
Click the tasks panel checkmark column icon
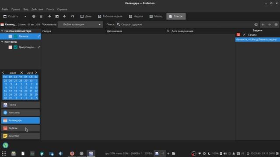click(244, 34)
